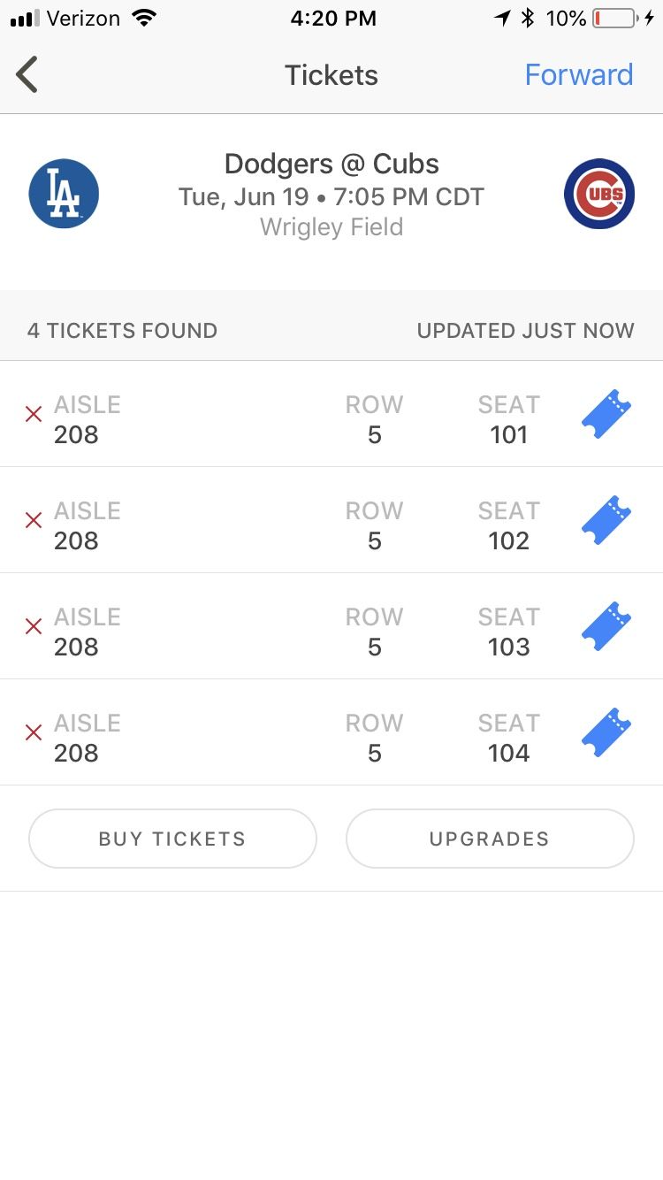Open ticket icon for seat 104
The width and height of the screenshot is (663, 1180).
[x=606, y=732]
